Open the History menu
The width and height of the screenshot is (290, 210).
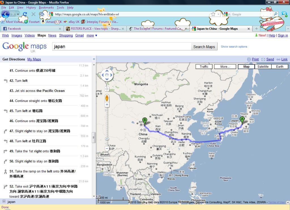click(x=31, y=8)
